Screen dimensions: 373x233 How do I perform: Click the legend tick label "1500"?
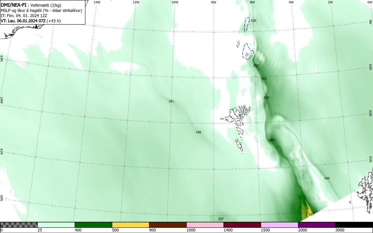(265, 230)
